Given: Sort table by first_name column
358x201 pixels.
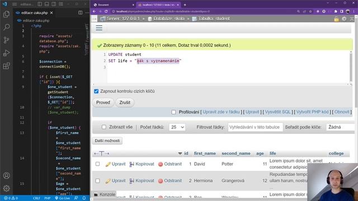Looking at the screenshot, I should pyautogui.click(x=205, y=154).
